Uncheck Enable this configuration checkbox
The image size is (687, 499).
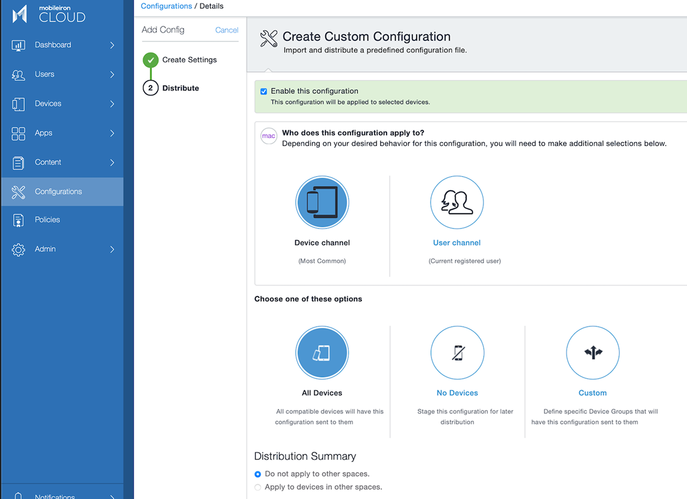[264, 92]
